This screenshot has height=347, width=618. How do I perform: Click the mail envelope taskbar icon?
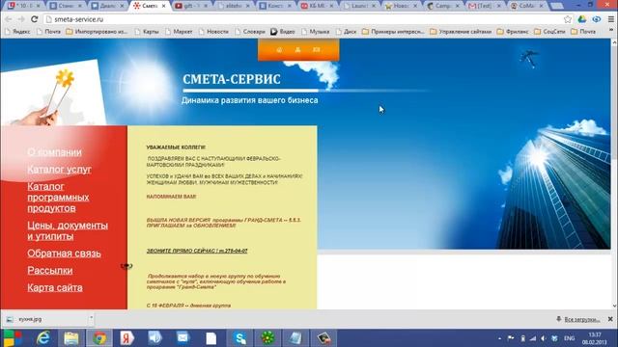[x=183, y=338]
